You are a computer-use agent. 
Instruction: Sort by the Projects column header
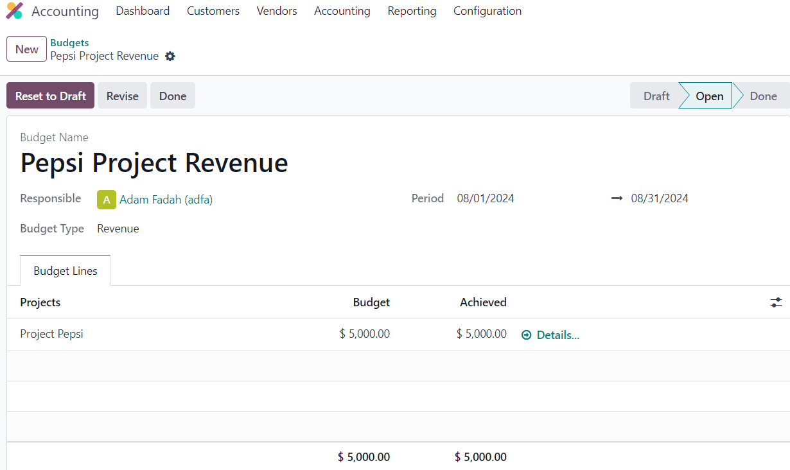[40, 302]
